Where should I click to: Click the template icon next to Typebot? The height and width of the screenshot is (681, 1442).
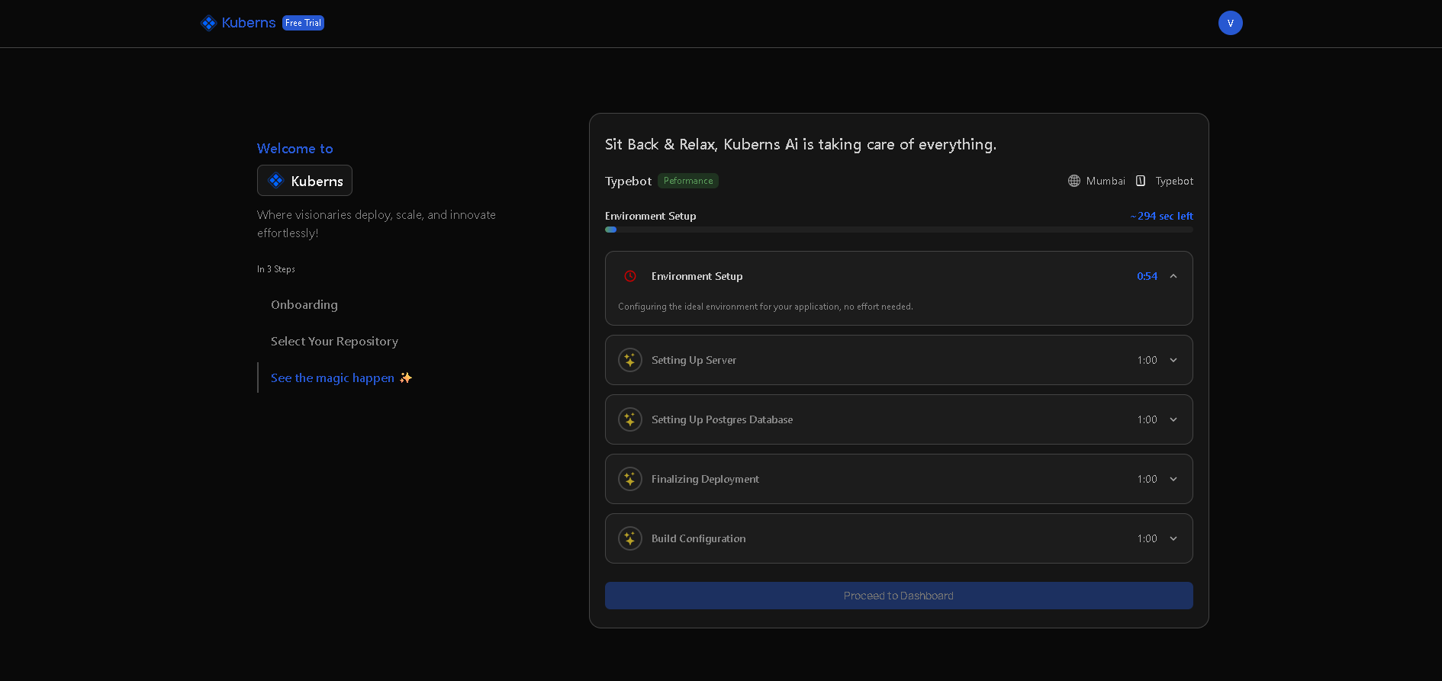click(x=1141, y=181)
